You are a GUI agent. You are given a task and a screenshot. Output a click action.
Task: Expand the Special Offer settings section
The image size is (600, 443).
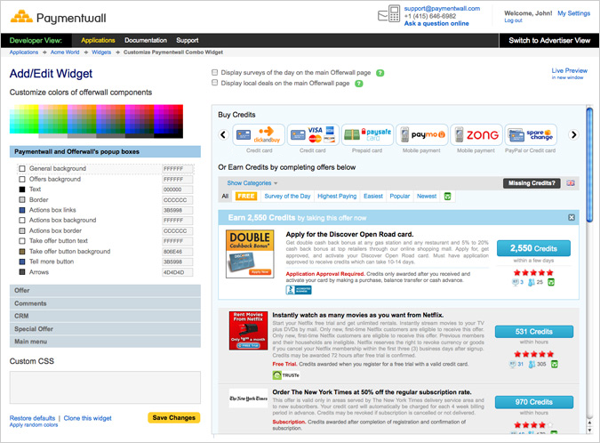(x=105, y=328)
